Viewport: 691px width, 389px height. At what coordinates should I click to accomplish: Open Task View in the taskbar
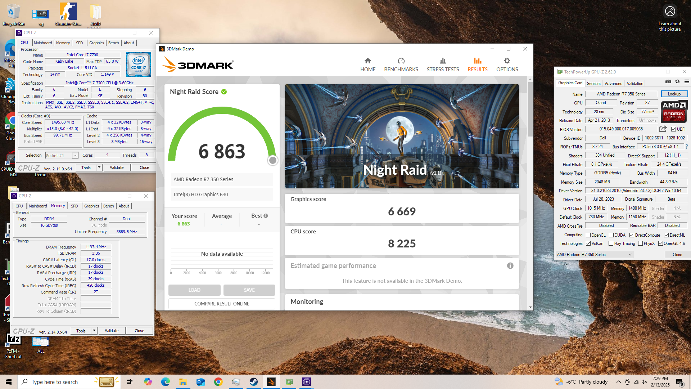coord(130,382)
